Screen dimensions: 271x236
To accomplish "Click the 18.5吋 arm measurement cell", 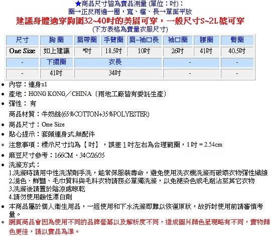I will pos(113,51).
